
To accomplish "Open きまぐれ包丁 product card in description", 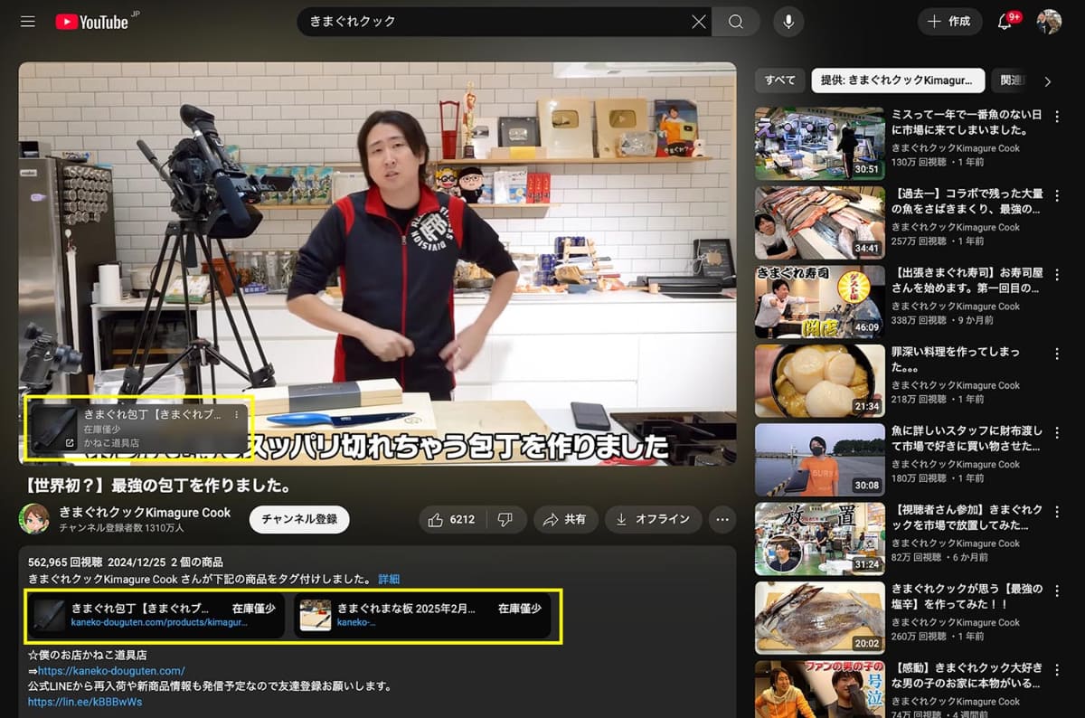I will [x=156, y=616].
